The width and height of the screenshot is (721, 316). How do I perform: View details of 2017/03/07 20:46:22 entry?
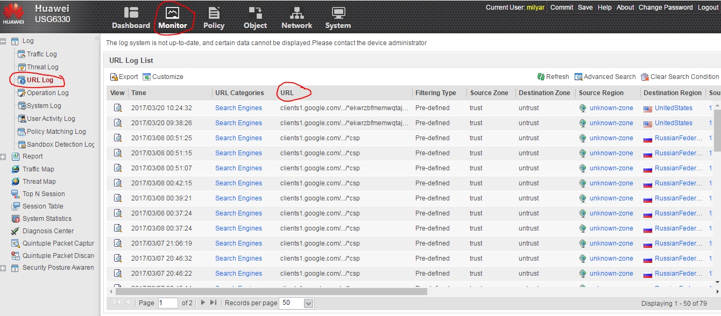click(117, 274)
